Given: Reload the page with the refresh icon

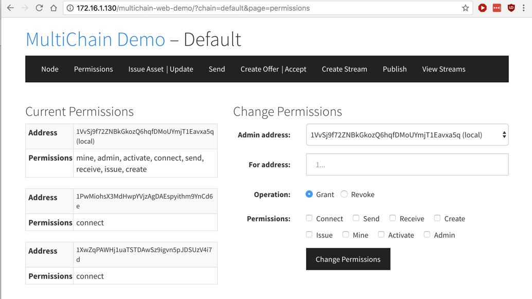Looking at the screenshot, I should pyautogui.click(x=39, y=8).
